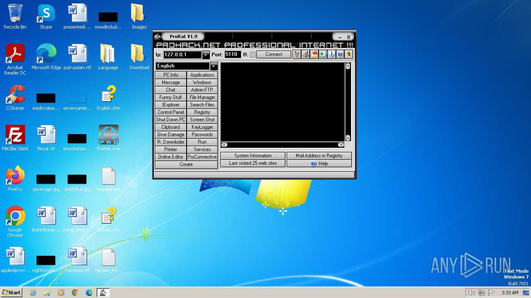This screenshot has height=298, width=531.
Task: Click the pencil cup icon in ProRat toolbar
Action: [x=297, y=54]
